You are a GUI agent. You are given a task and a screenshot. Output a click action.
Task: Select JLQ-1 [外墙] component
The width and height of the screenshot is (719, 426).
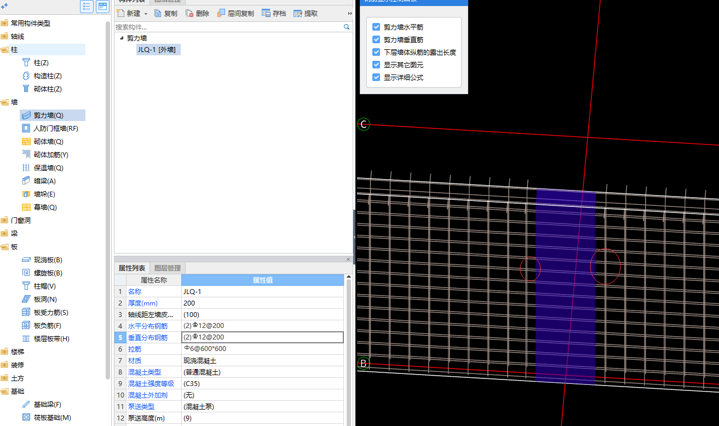(158, 50)
